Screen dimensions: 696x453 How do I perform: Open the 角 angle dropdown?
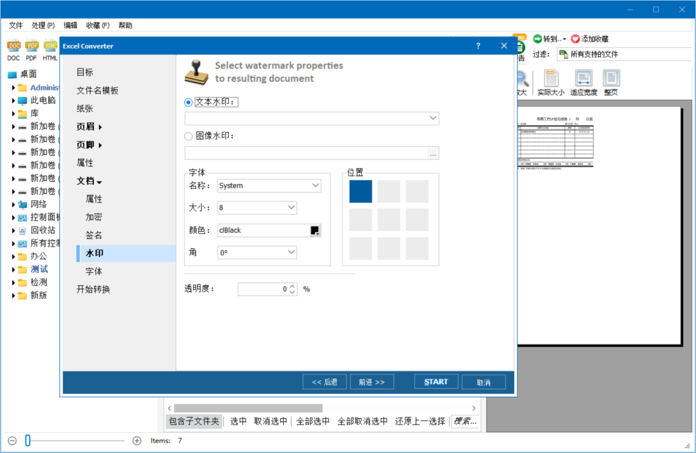[291, 252]
